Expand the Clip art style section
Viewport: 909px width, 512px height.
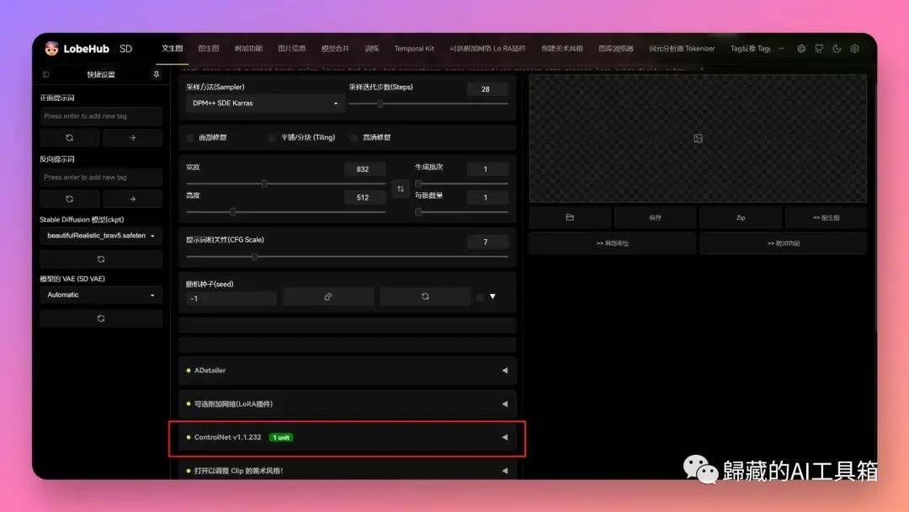(x=348, y=470)
